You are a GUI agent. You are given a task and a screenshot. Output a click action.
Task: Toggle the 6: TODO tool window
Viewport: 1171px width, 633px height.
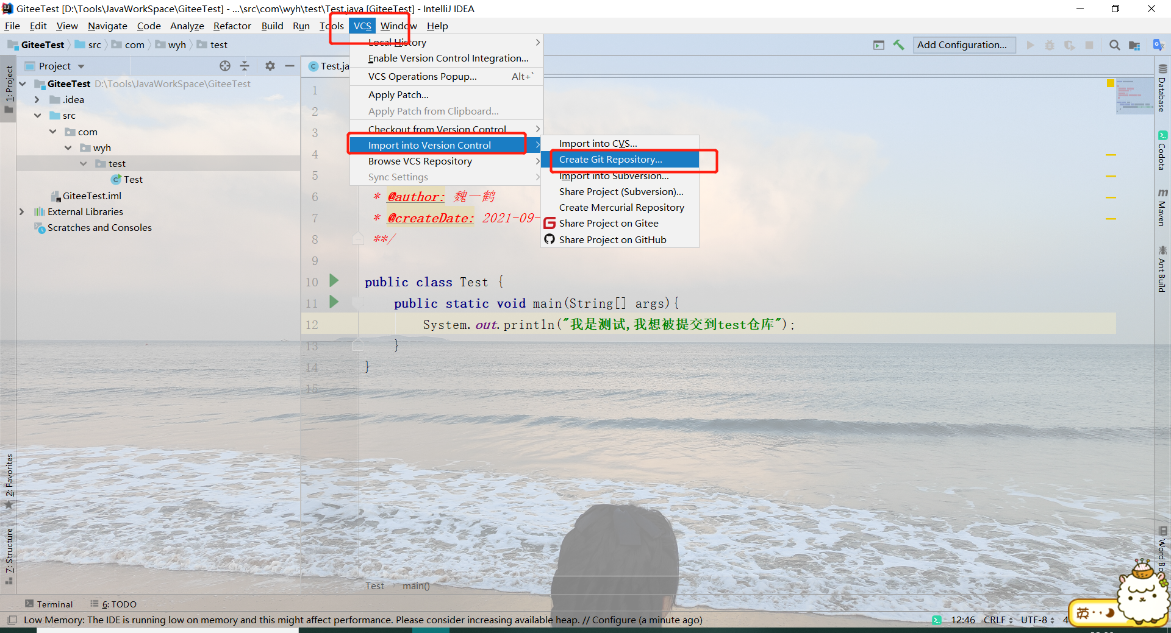tap(113, 604)
